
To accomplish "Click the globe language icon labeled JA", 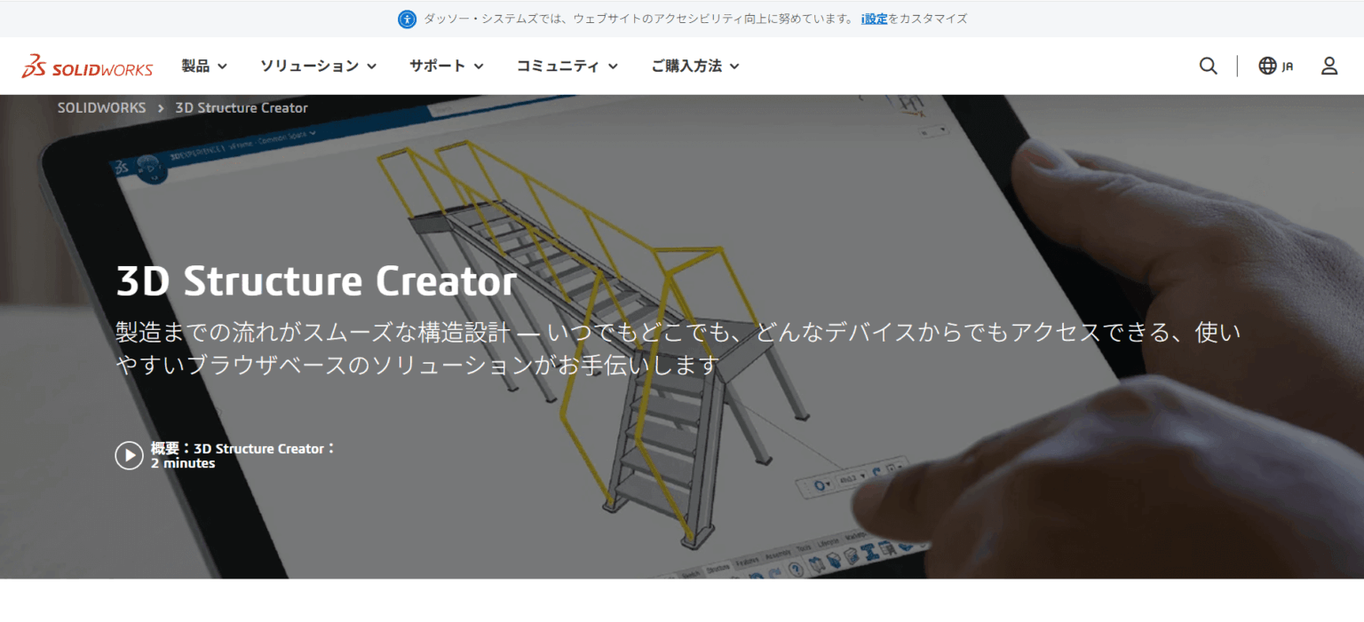I will coord(1273,65).
